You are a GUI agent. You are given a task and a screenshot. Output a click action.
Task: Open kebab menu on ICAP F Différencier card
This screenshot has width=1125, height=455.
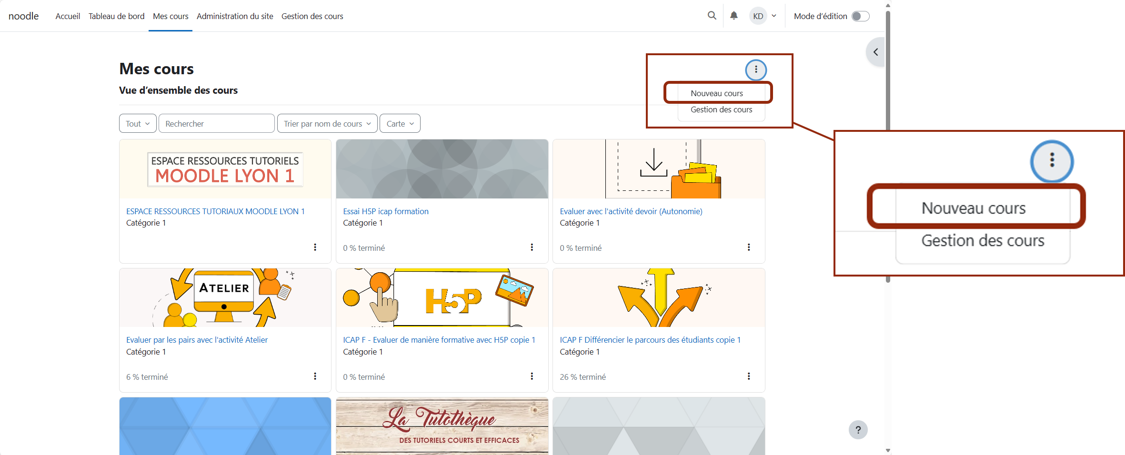(x=749, y=376)
